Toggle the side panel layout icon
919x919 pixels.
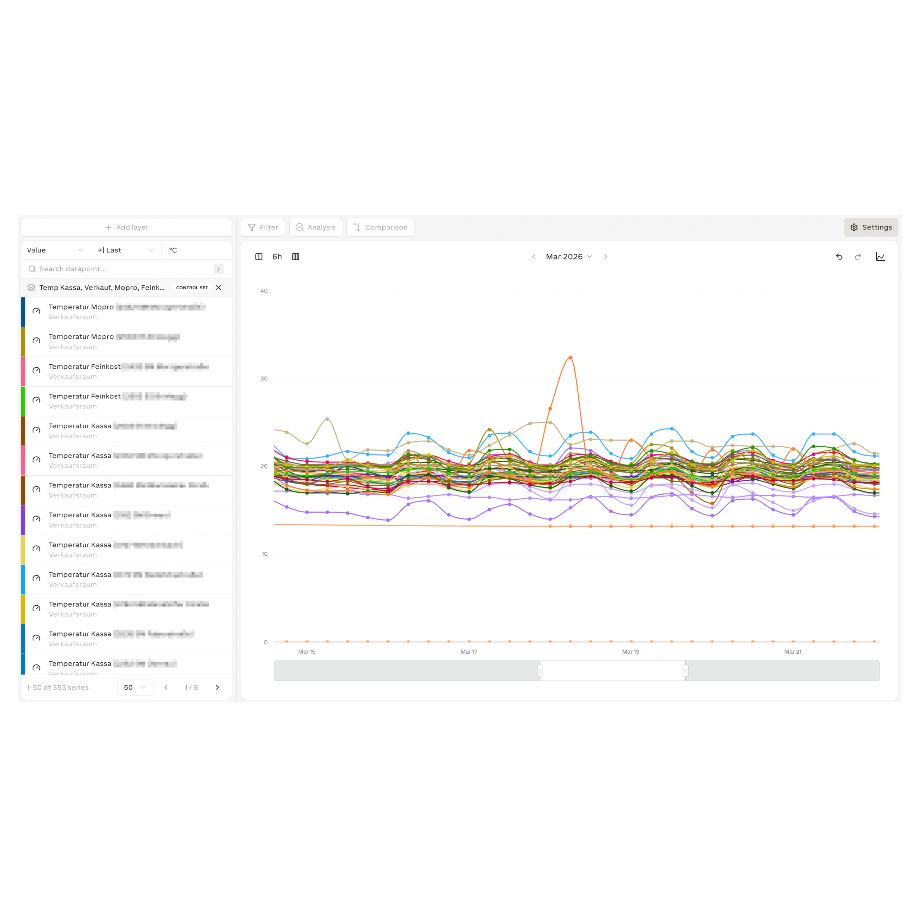(x=259, y=256)
